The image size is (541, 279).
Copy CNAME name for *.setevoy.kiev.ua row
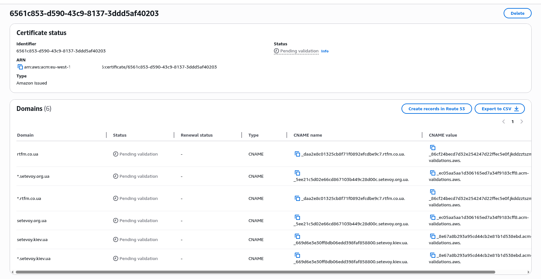point(297,255)
